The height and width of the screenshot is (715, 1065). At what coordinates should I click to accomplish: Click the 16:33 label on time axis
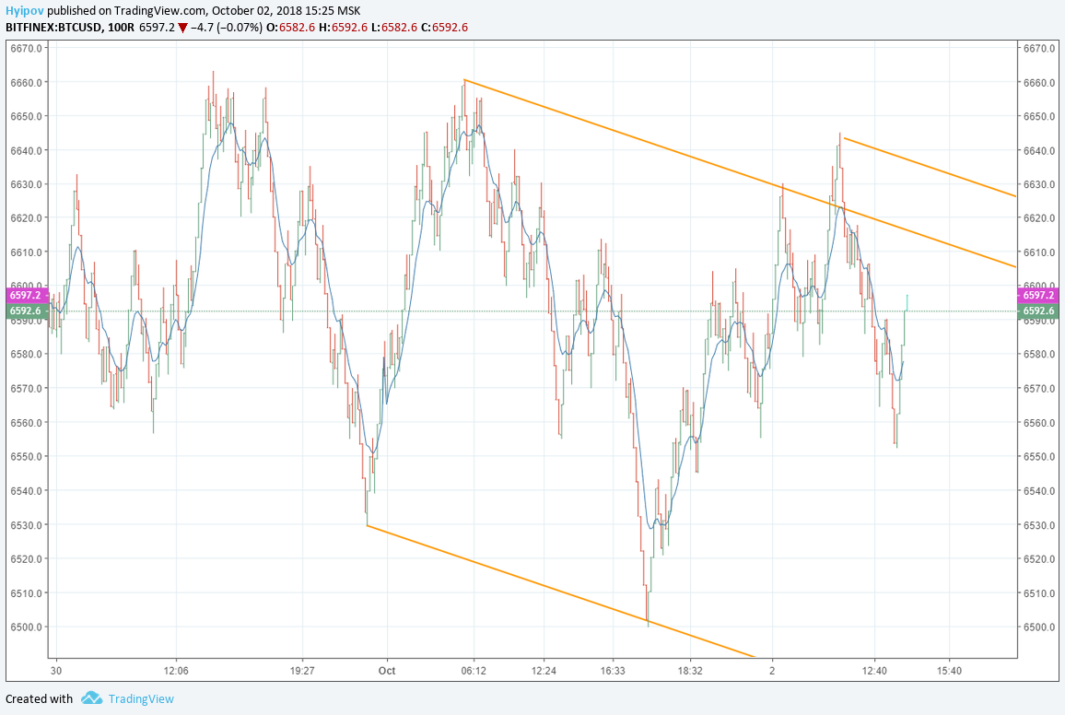(612, 671)
